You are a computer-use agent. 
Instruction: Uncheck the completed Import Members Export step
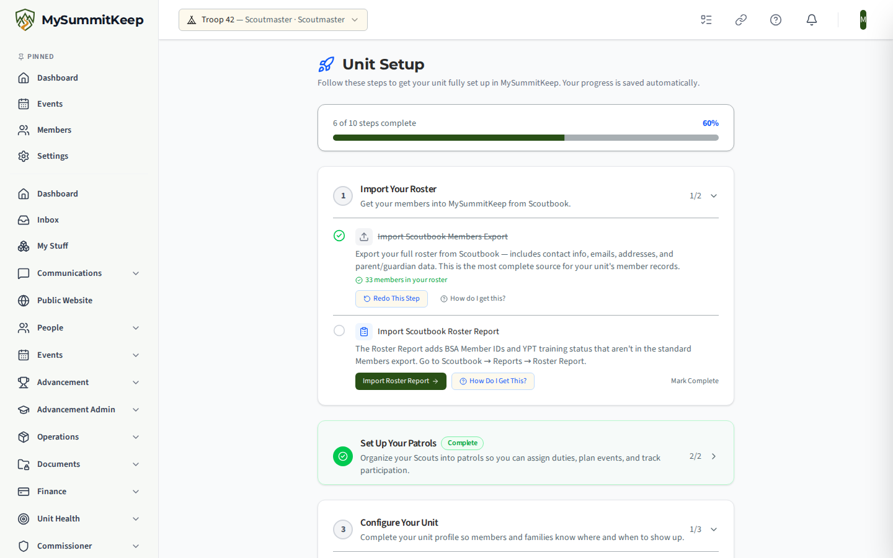click(x=339, y=236)
